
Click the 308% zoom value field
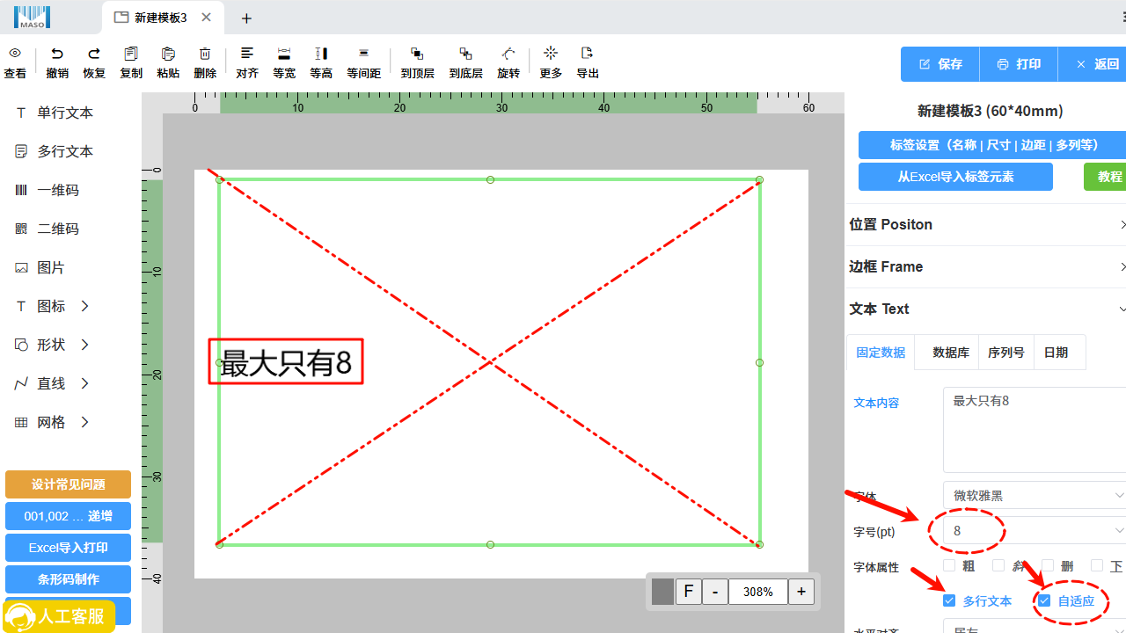pyautogui.click(x=757, y=592)
